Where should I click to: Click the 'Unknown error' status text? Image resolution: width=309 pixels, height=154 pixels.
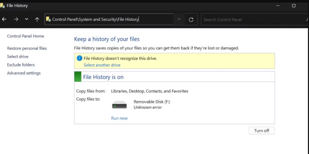coord(148,107)
